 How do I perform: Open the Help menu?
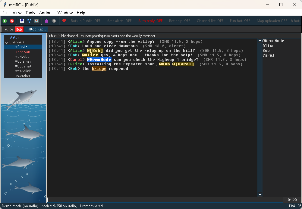pyautogui.click(x=81, y=13)
